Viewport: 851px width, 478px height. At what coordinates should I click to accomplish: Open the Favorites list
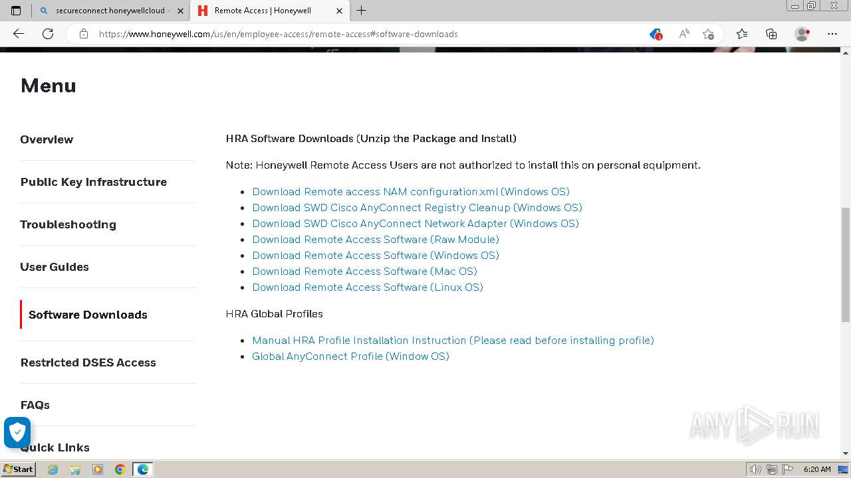(x=742, y=34)
